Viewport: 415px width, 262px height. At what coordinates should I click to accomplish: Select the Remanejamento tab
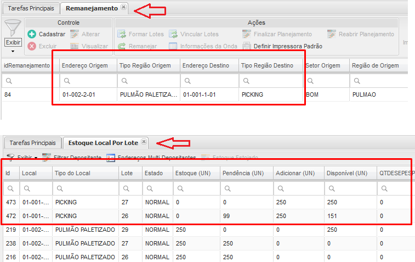click(92, 8)
